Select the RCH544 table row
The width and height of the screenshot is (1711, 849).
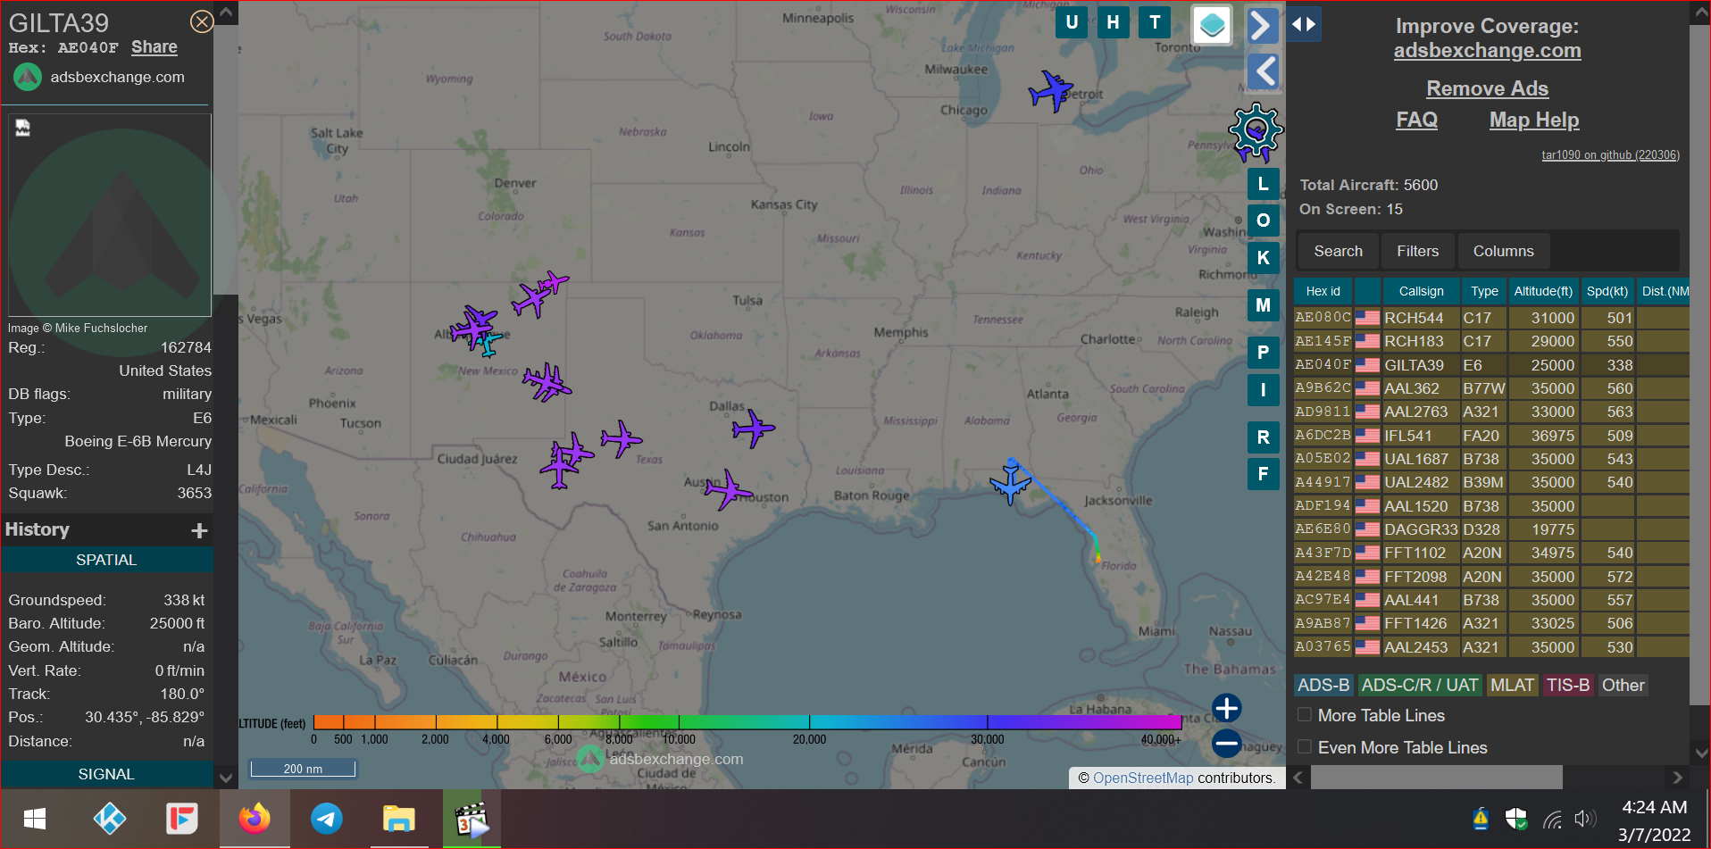click(1491, 318)
